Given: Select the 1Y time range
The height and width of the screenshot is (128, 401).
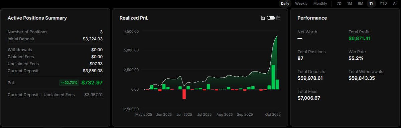Looking at the screenshot, I should (371, 3).
